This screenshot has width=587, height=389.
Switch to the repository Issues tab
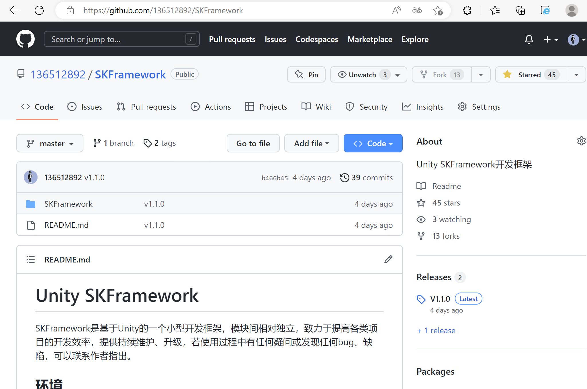[85, 107]
